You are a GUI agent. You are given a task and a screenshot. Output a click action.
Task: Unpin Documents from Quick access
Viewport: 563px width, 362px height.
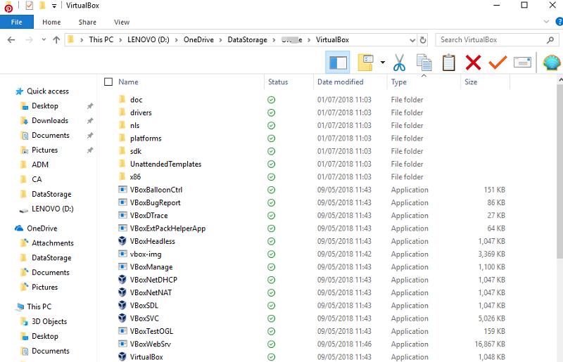point(90,135)
